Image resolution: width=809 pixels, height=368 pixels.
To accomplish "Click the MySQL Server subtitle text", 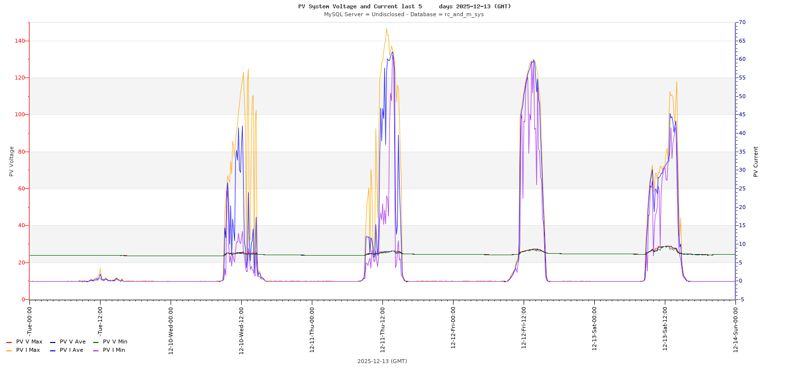I will point(404,14).
